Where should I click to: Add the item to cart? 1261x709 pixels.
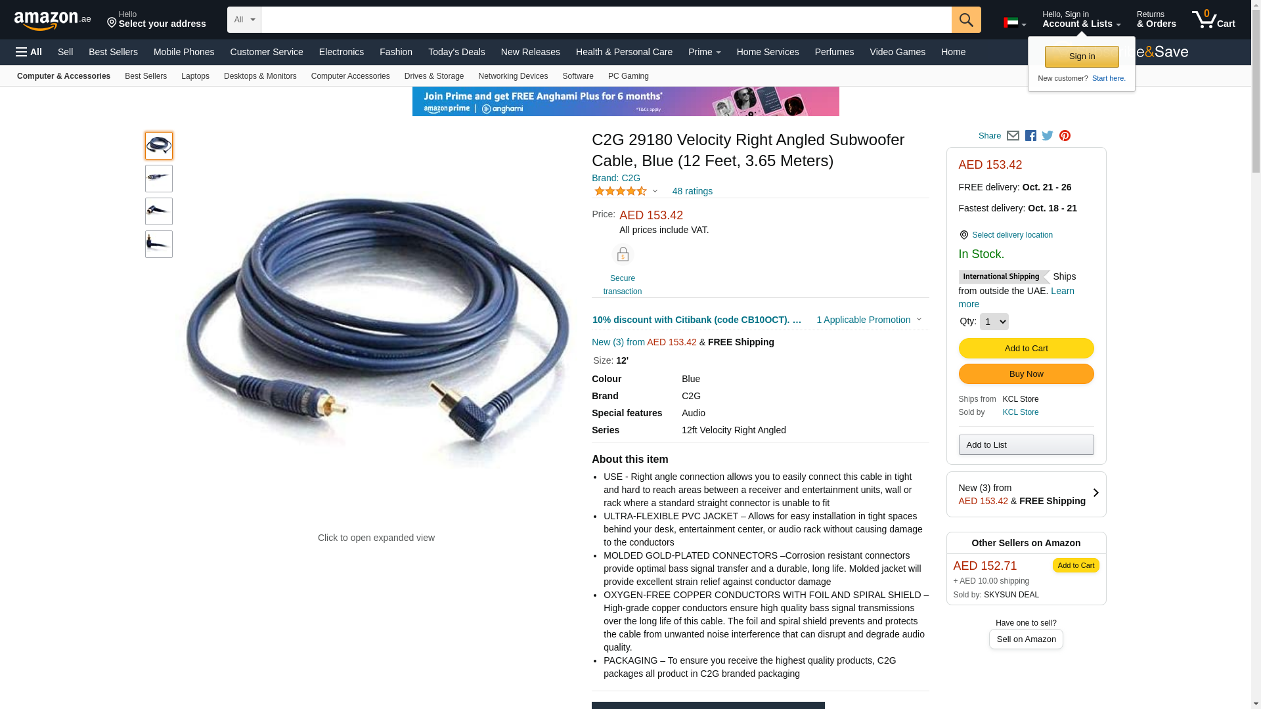1026,349
